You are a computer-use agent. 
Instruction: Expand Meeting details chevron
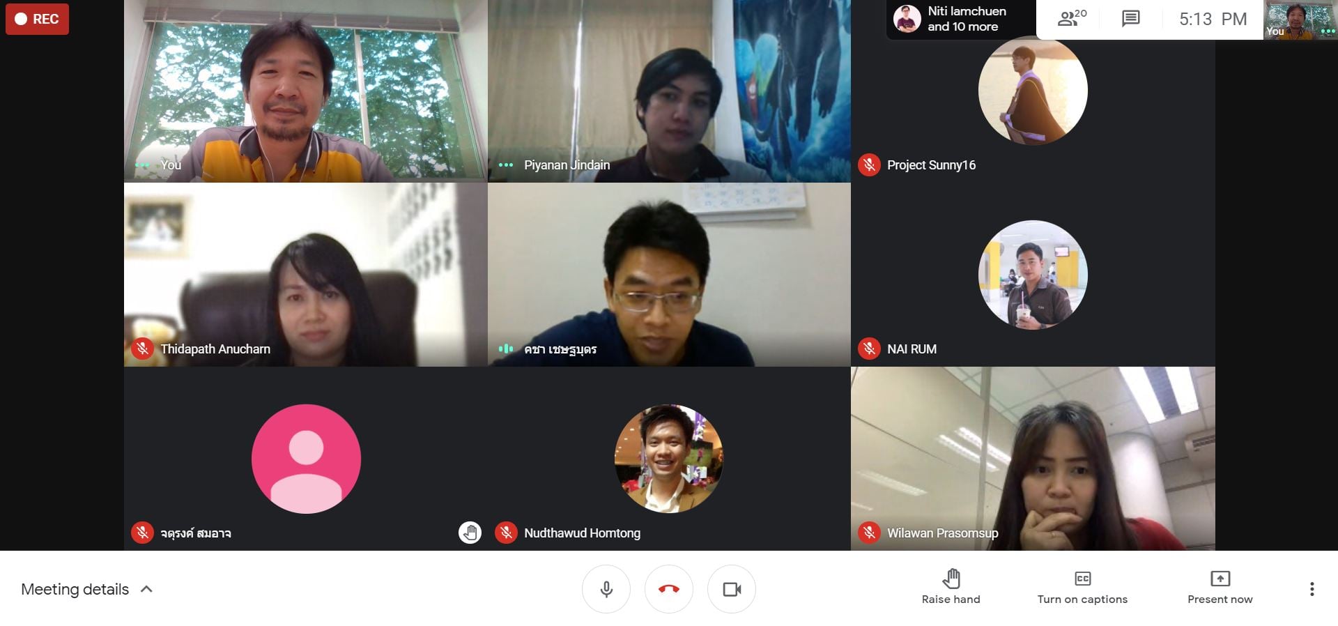146,589
